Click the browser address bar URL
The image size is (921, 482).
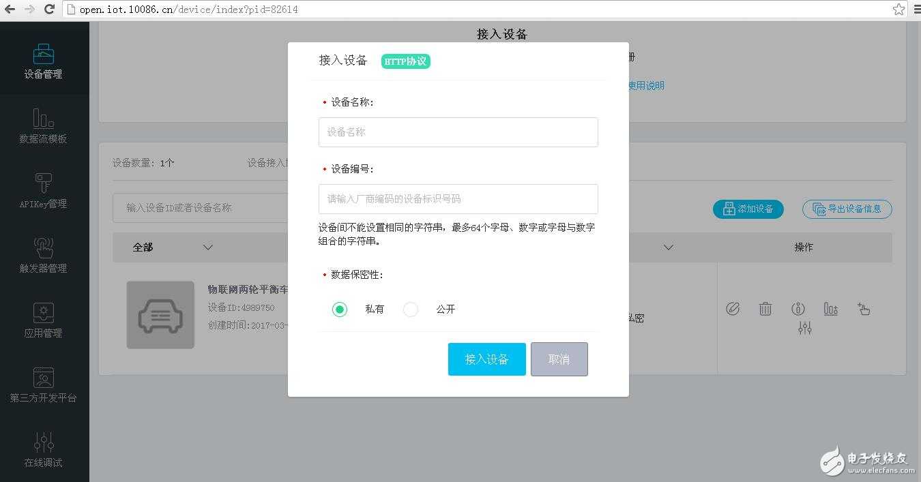click(x=189, y=10)
